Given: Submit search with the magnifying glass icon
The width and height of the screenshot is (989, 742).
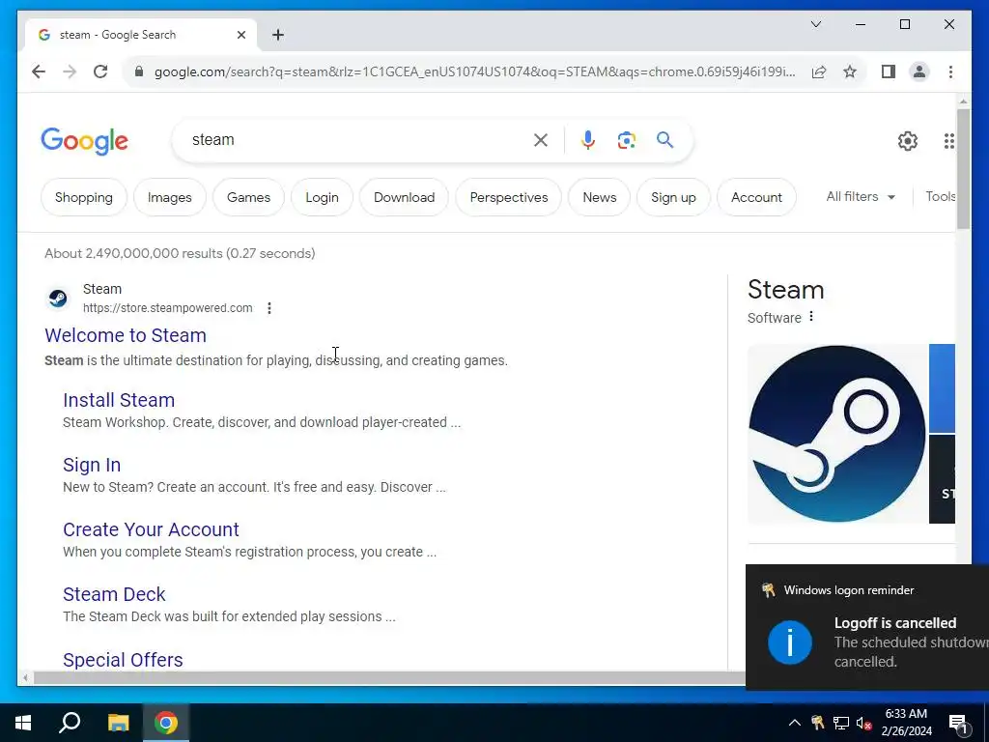Looking at the screenshot, I should pos(664,139).
